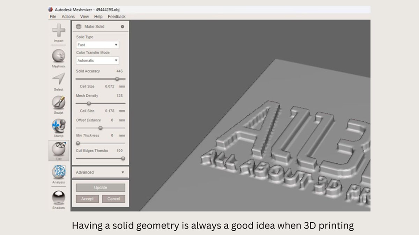
Task: Open the Help menu
Action: click(98, 17)
